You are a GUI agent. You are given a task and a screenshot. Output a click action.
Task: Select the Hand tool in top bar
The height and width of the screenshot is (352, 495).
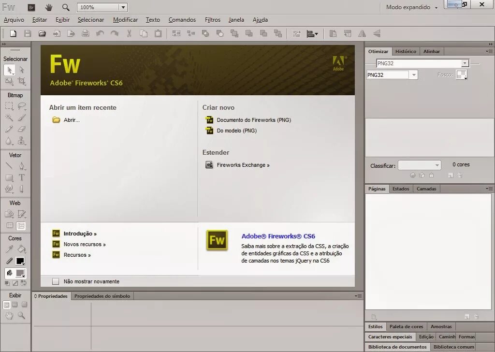[49, 7]
